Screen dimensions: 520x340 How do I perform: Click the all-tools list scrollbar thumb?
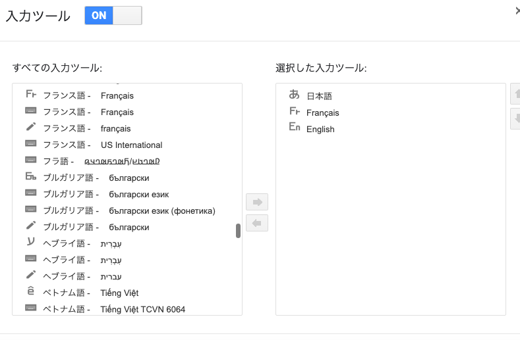(x=238, y=231)
